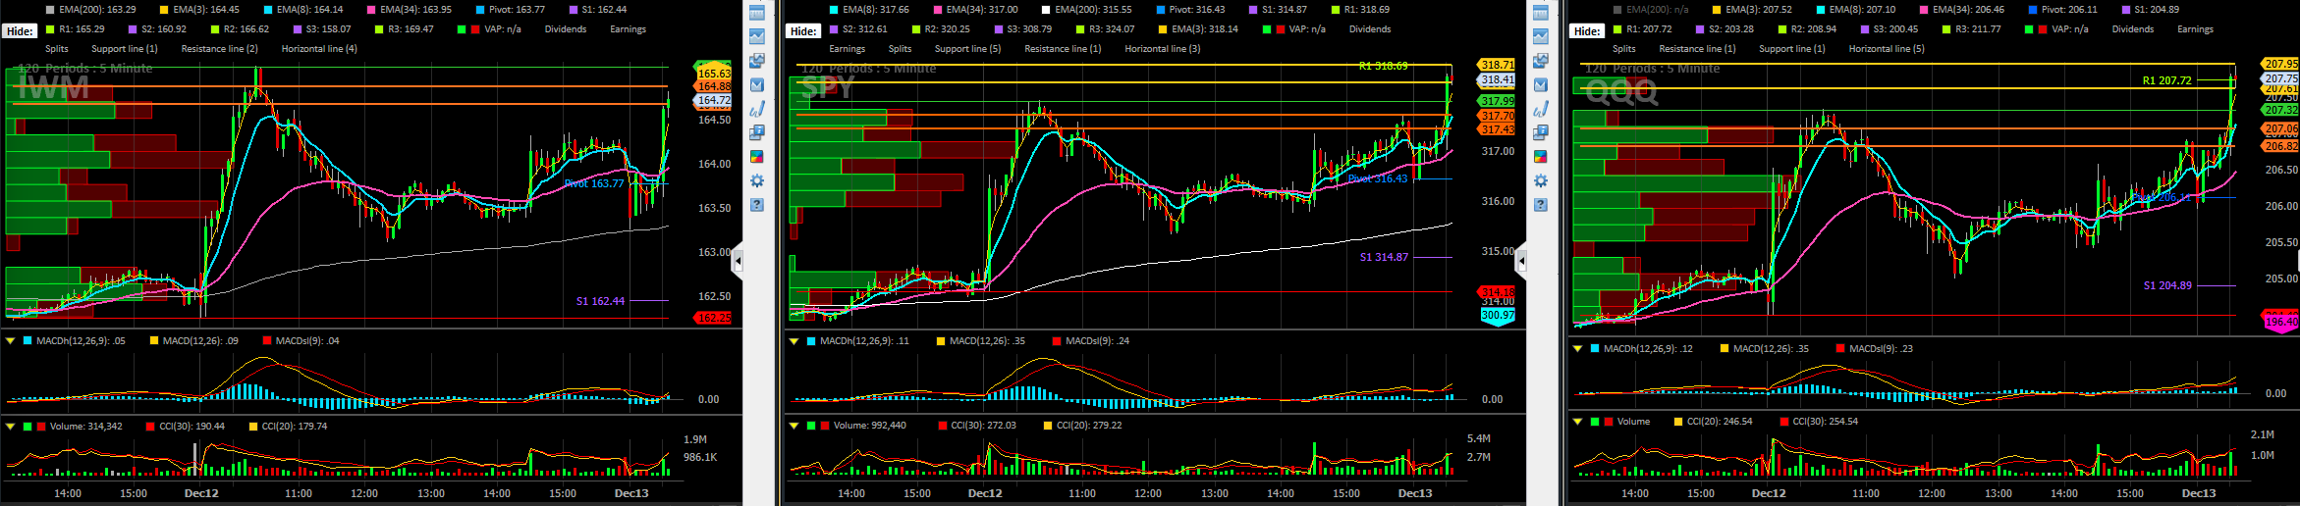The image size is (2300, 506).
Task: Expand the IWM MACD indicator panel triangle
Action: click(10, 341)
